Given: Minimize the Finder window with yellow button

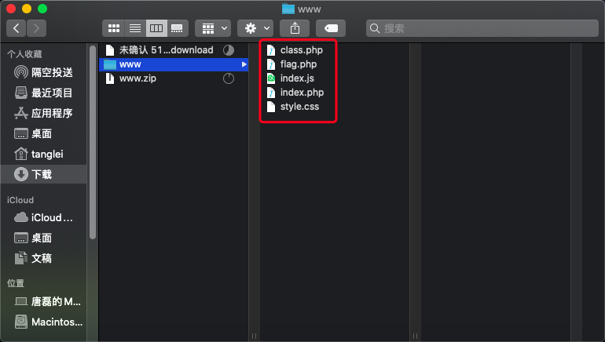Looking at the screenshot, I should click(x=27, y=9).
